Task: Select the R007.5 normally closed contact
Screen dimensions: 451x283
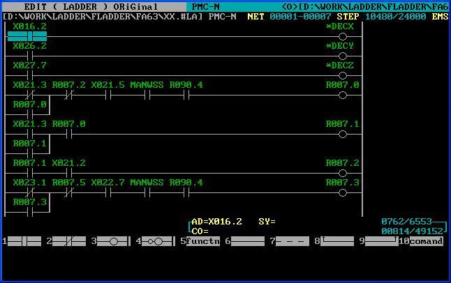Action: click(x=69, y=193)
